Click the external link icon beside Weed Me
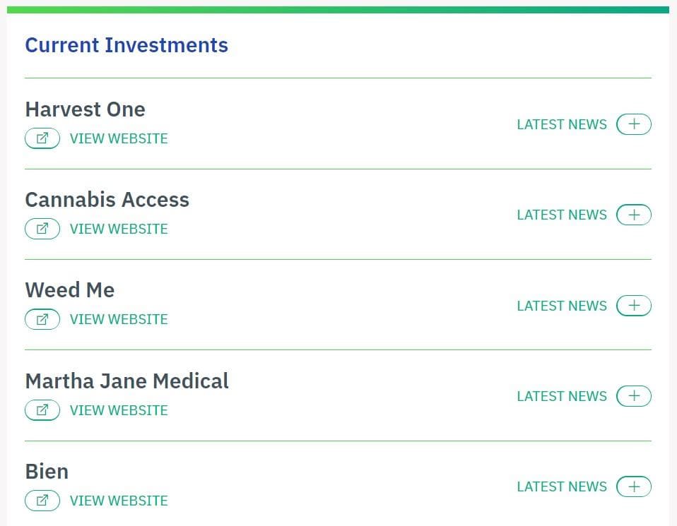The height and width of the screenshot is (526, 677). pyautogui.click(x=42, y=319)
